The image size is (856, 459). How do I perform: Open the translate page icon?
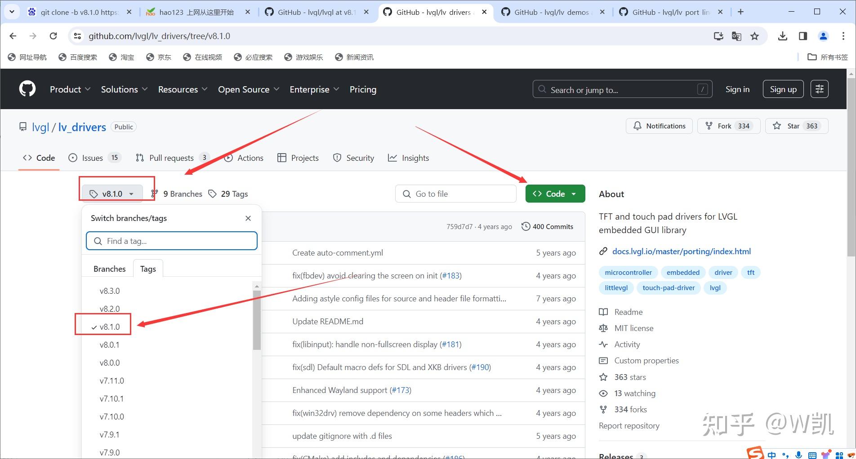pos(736,36)
